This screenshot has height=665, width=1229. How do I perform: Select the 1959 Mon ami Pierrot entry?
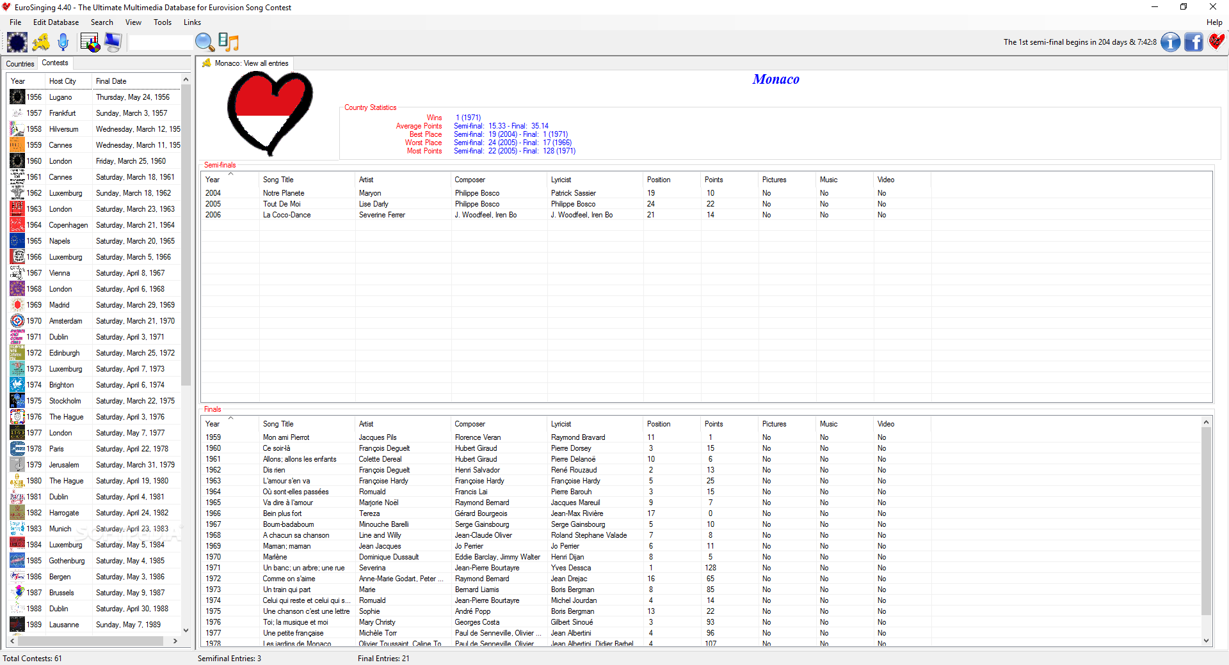[x=701, y=437]
